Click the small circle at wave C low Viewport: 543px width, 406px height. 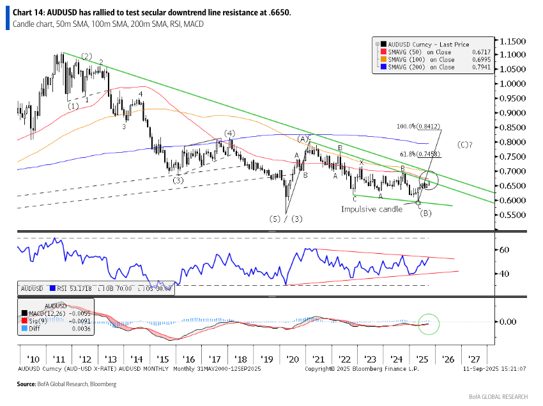click(x=418, y=203)
